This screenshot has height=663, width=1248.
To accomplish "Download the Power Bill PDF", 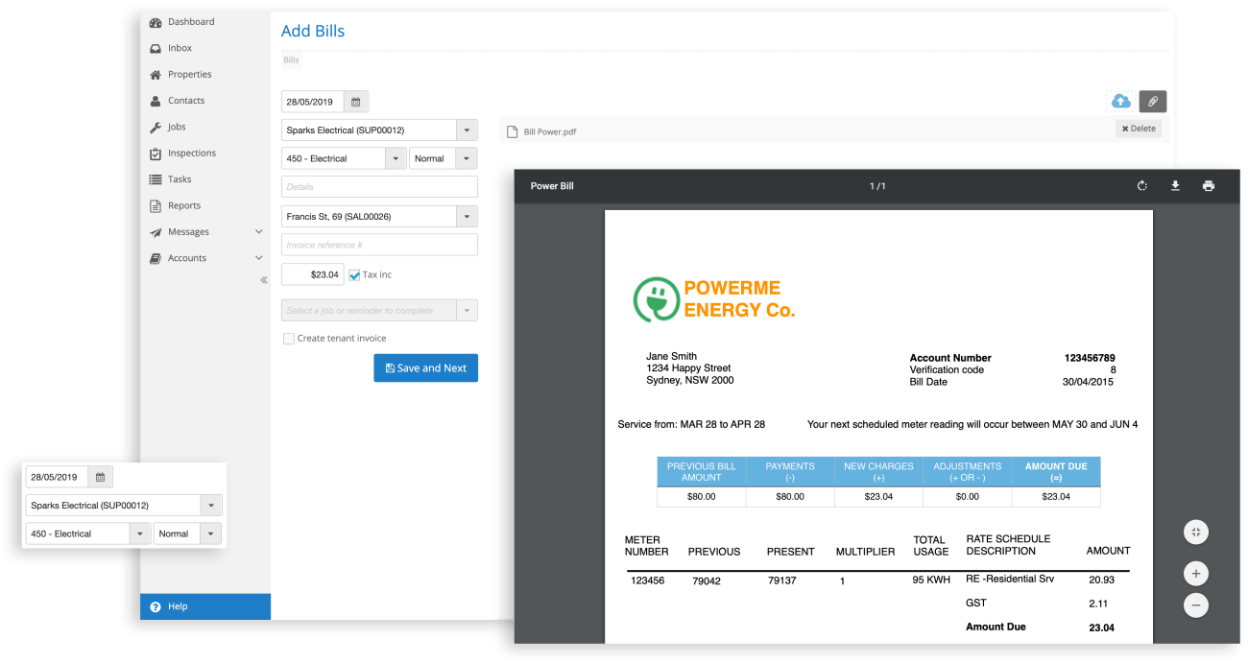I will 1175,186.
